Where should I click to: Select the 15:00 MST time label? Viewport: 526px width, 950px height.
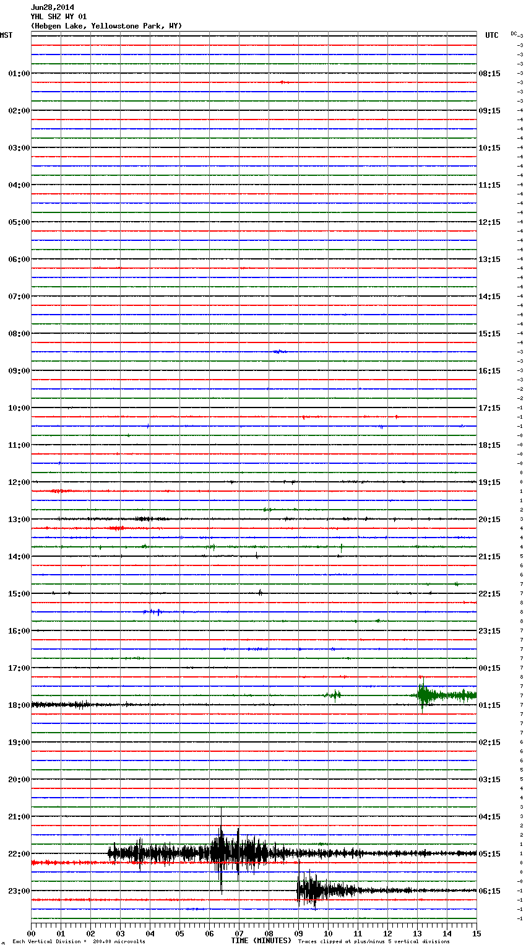19,594
